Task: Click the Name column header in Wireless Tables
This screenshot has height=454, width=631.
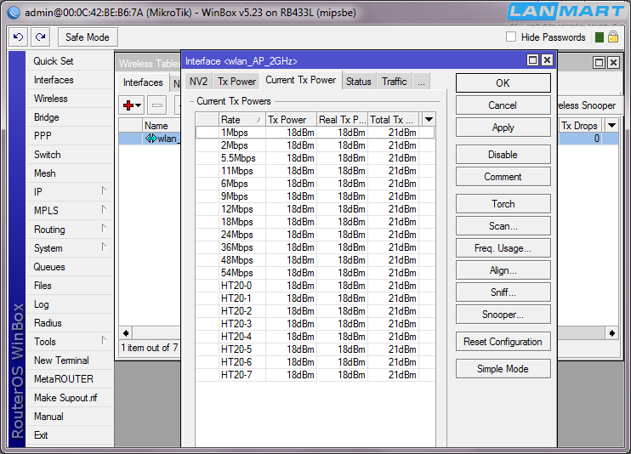Action: (x=161, y=126)
